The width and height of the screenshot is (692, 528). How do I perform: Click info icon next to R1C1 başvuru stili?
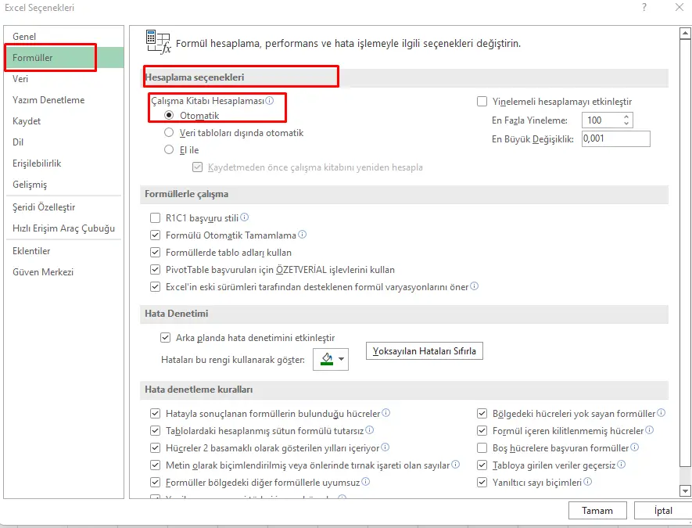pos(245,217)
